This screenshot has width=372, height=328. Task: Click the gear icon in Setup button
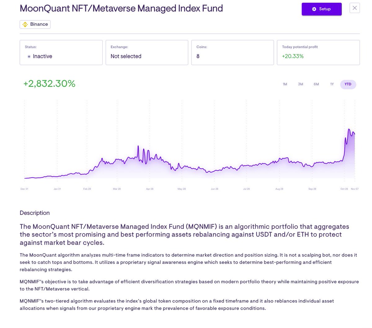click(x=314, y=9)
